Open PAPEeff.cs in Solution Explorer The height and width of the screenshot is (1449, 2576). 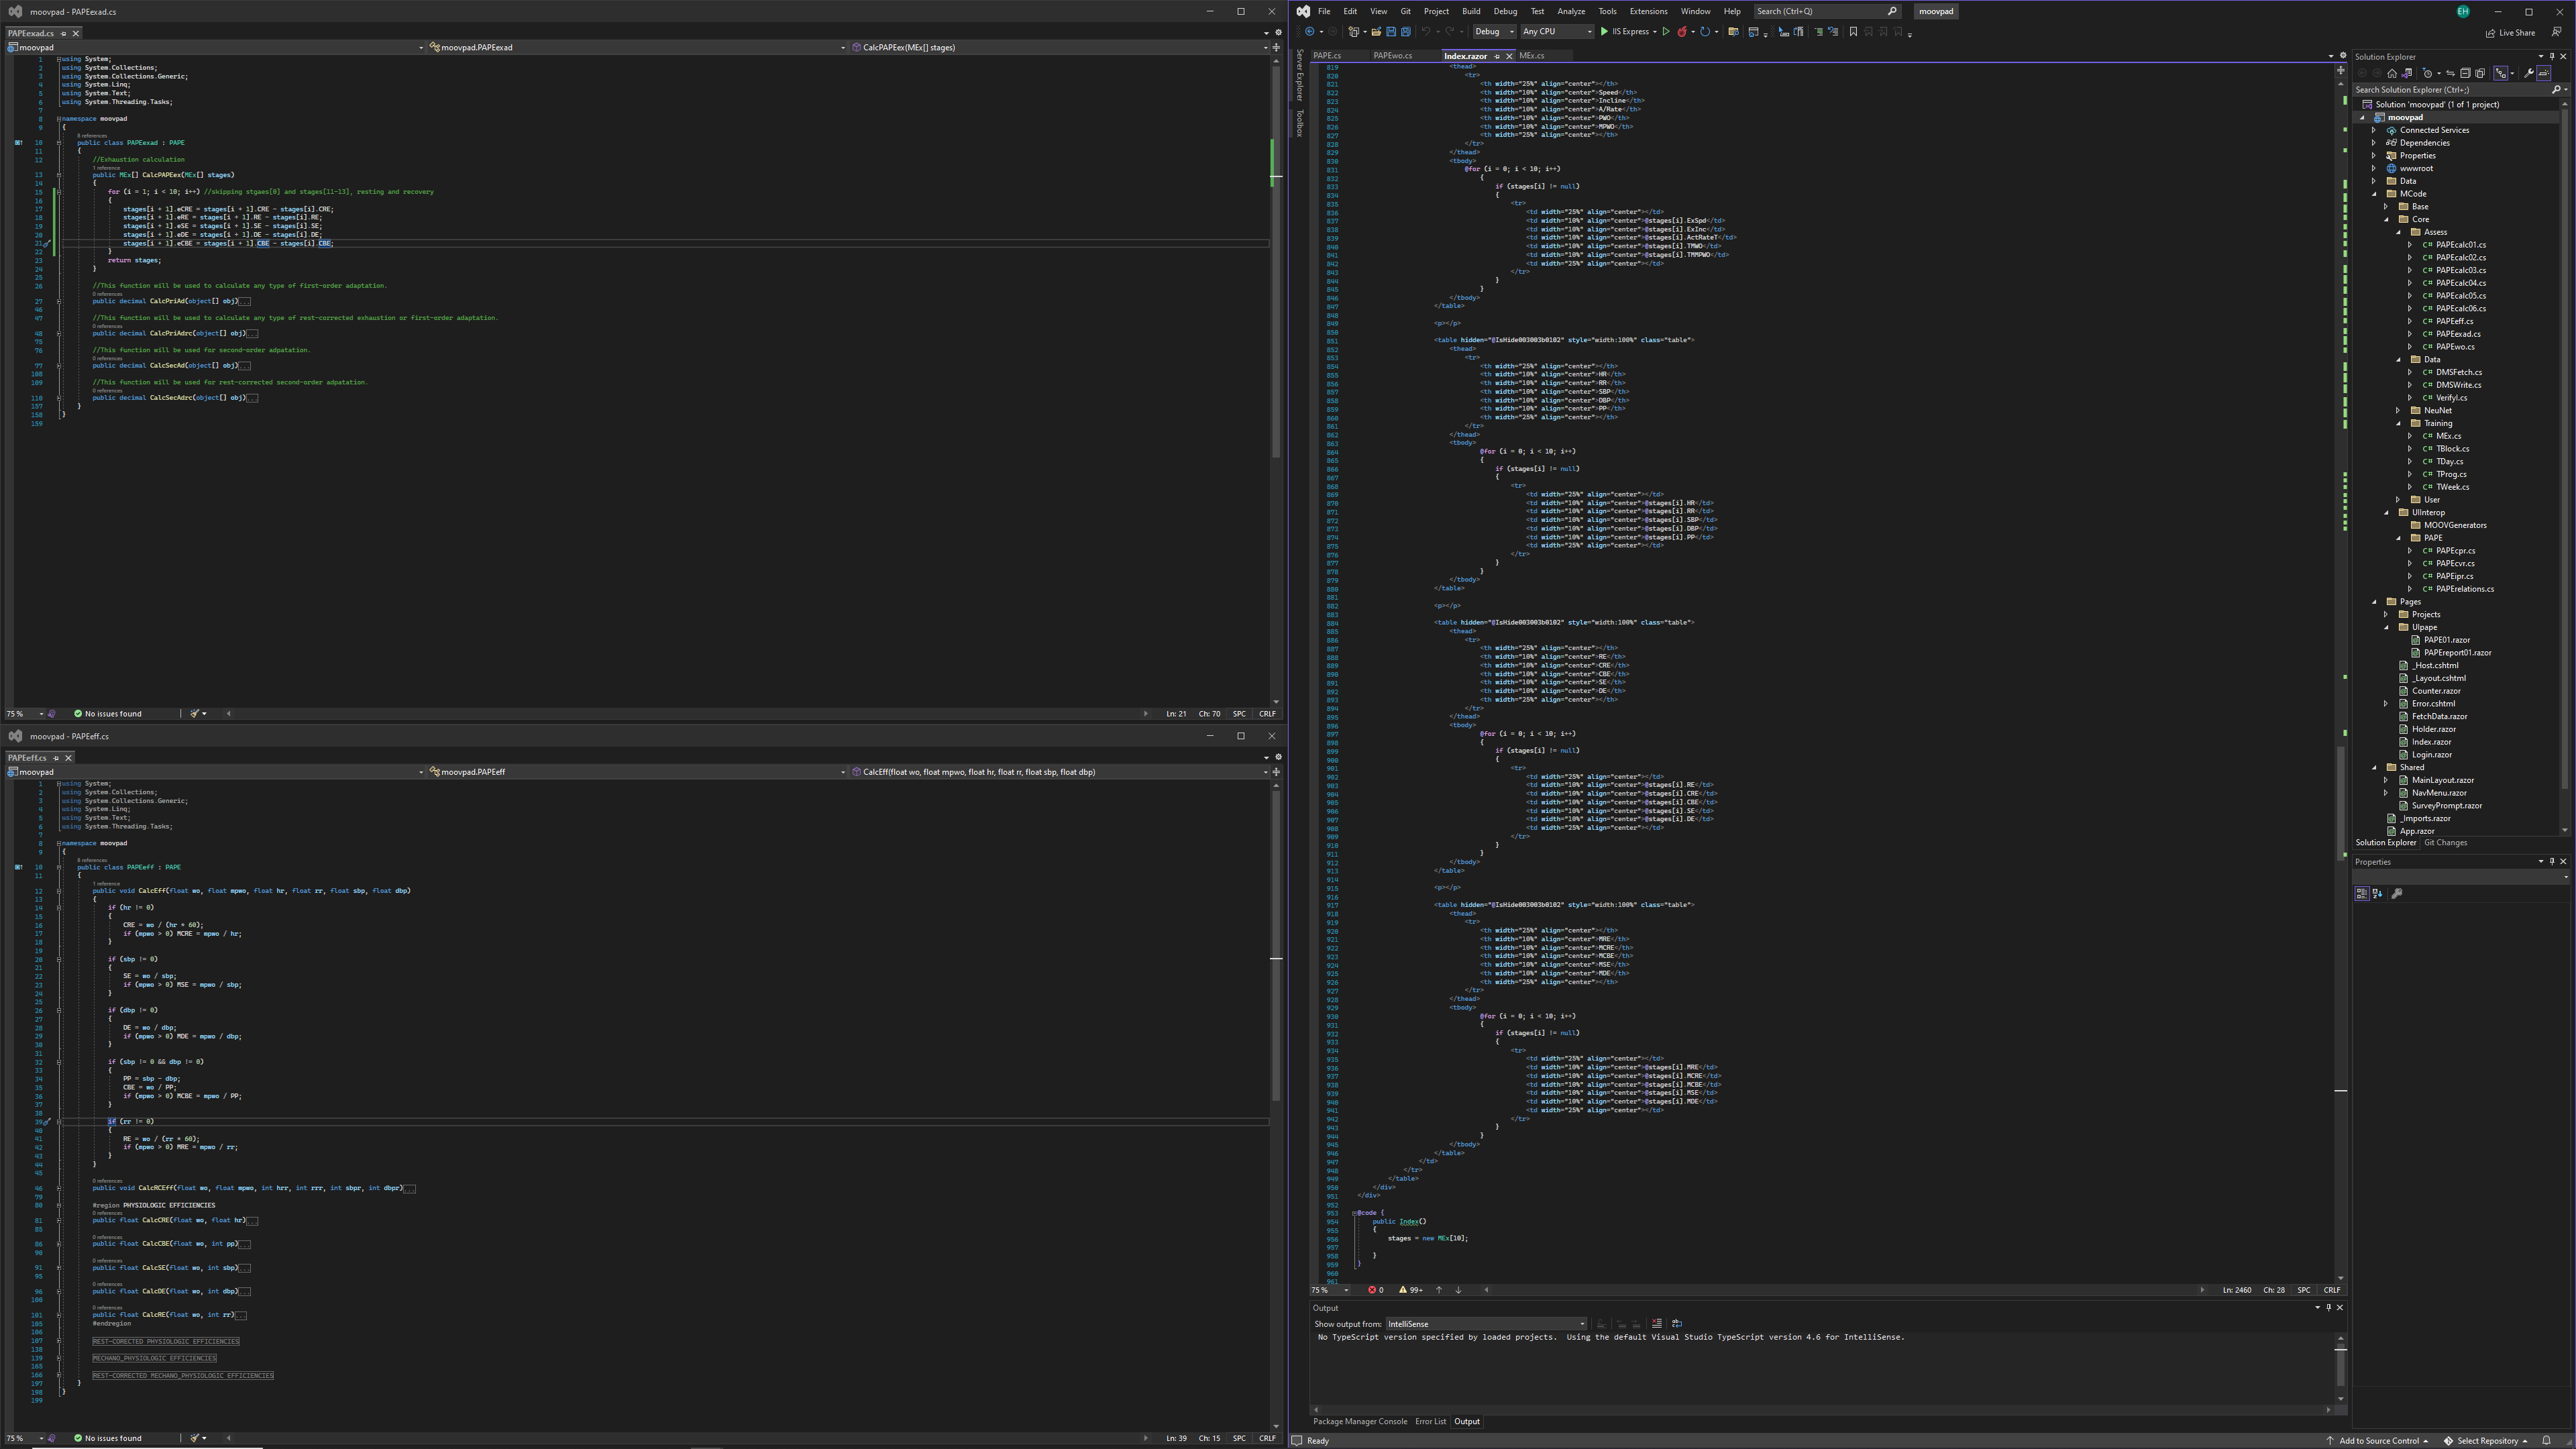pos(2454,322)
